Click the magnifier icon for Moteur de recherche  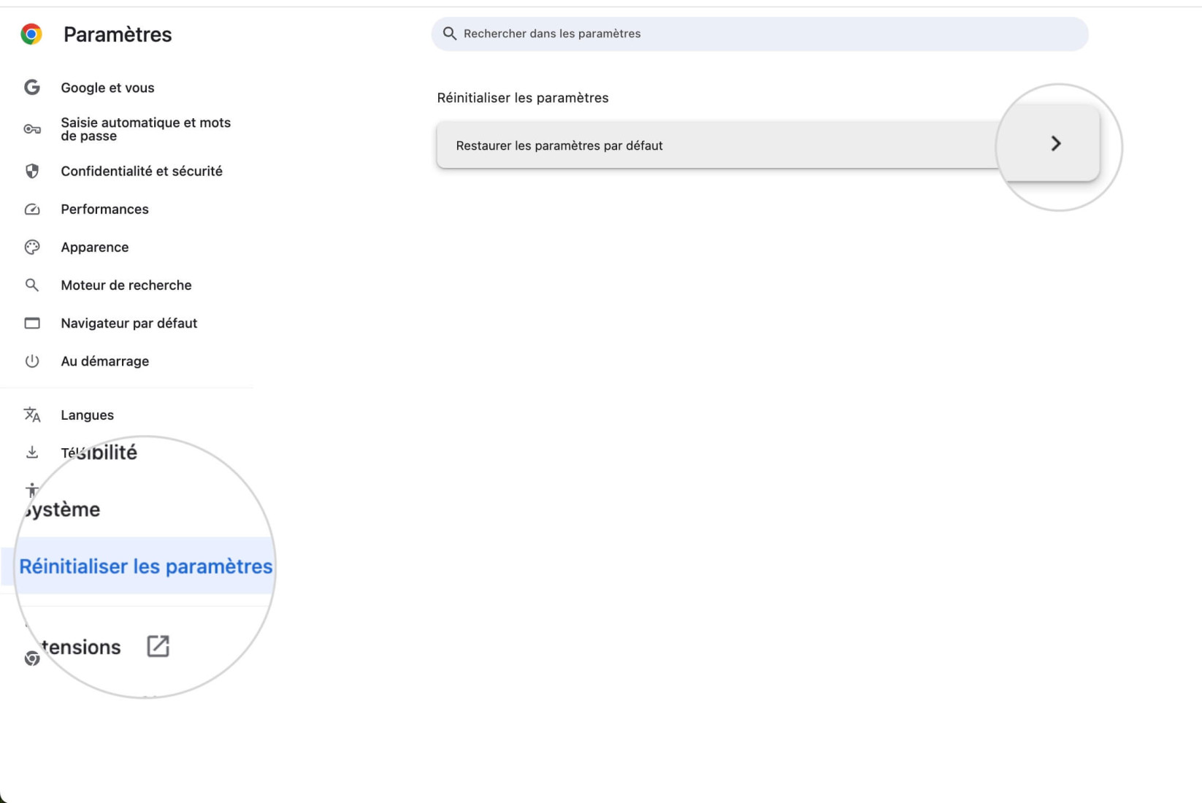click(x=32, y=285)
